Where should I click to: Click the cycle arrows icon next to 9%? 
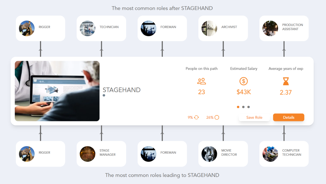coord(196,117)
